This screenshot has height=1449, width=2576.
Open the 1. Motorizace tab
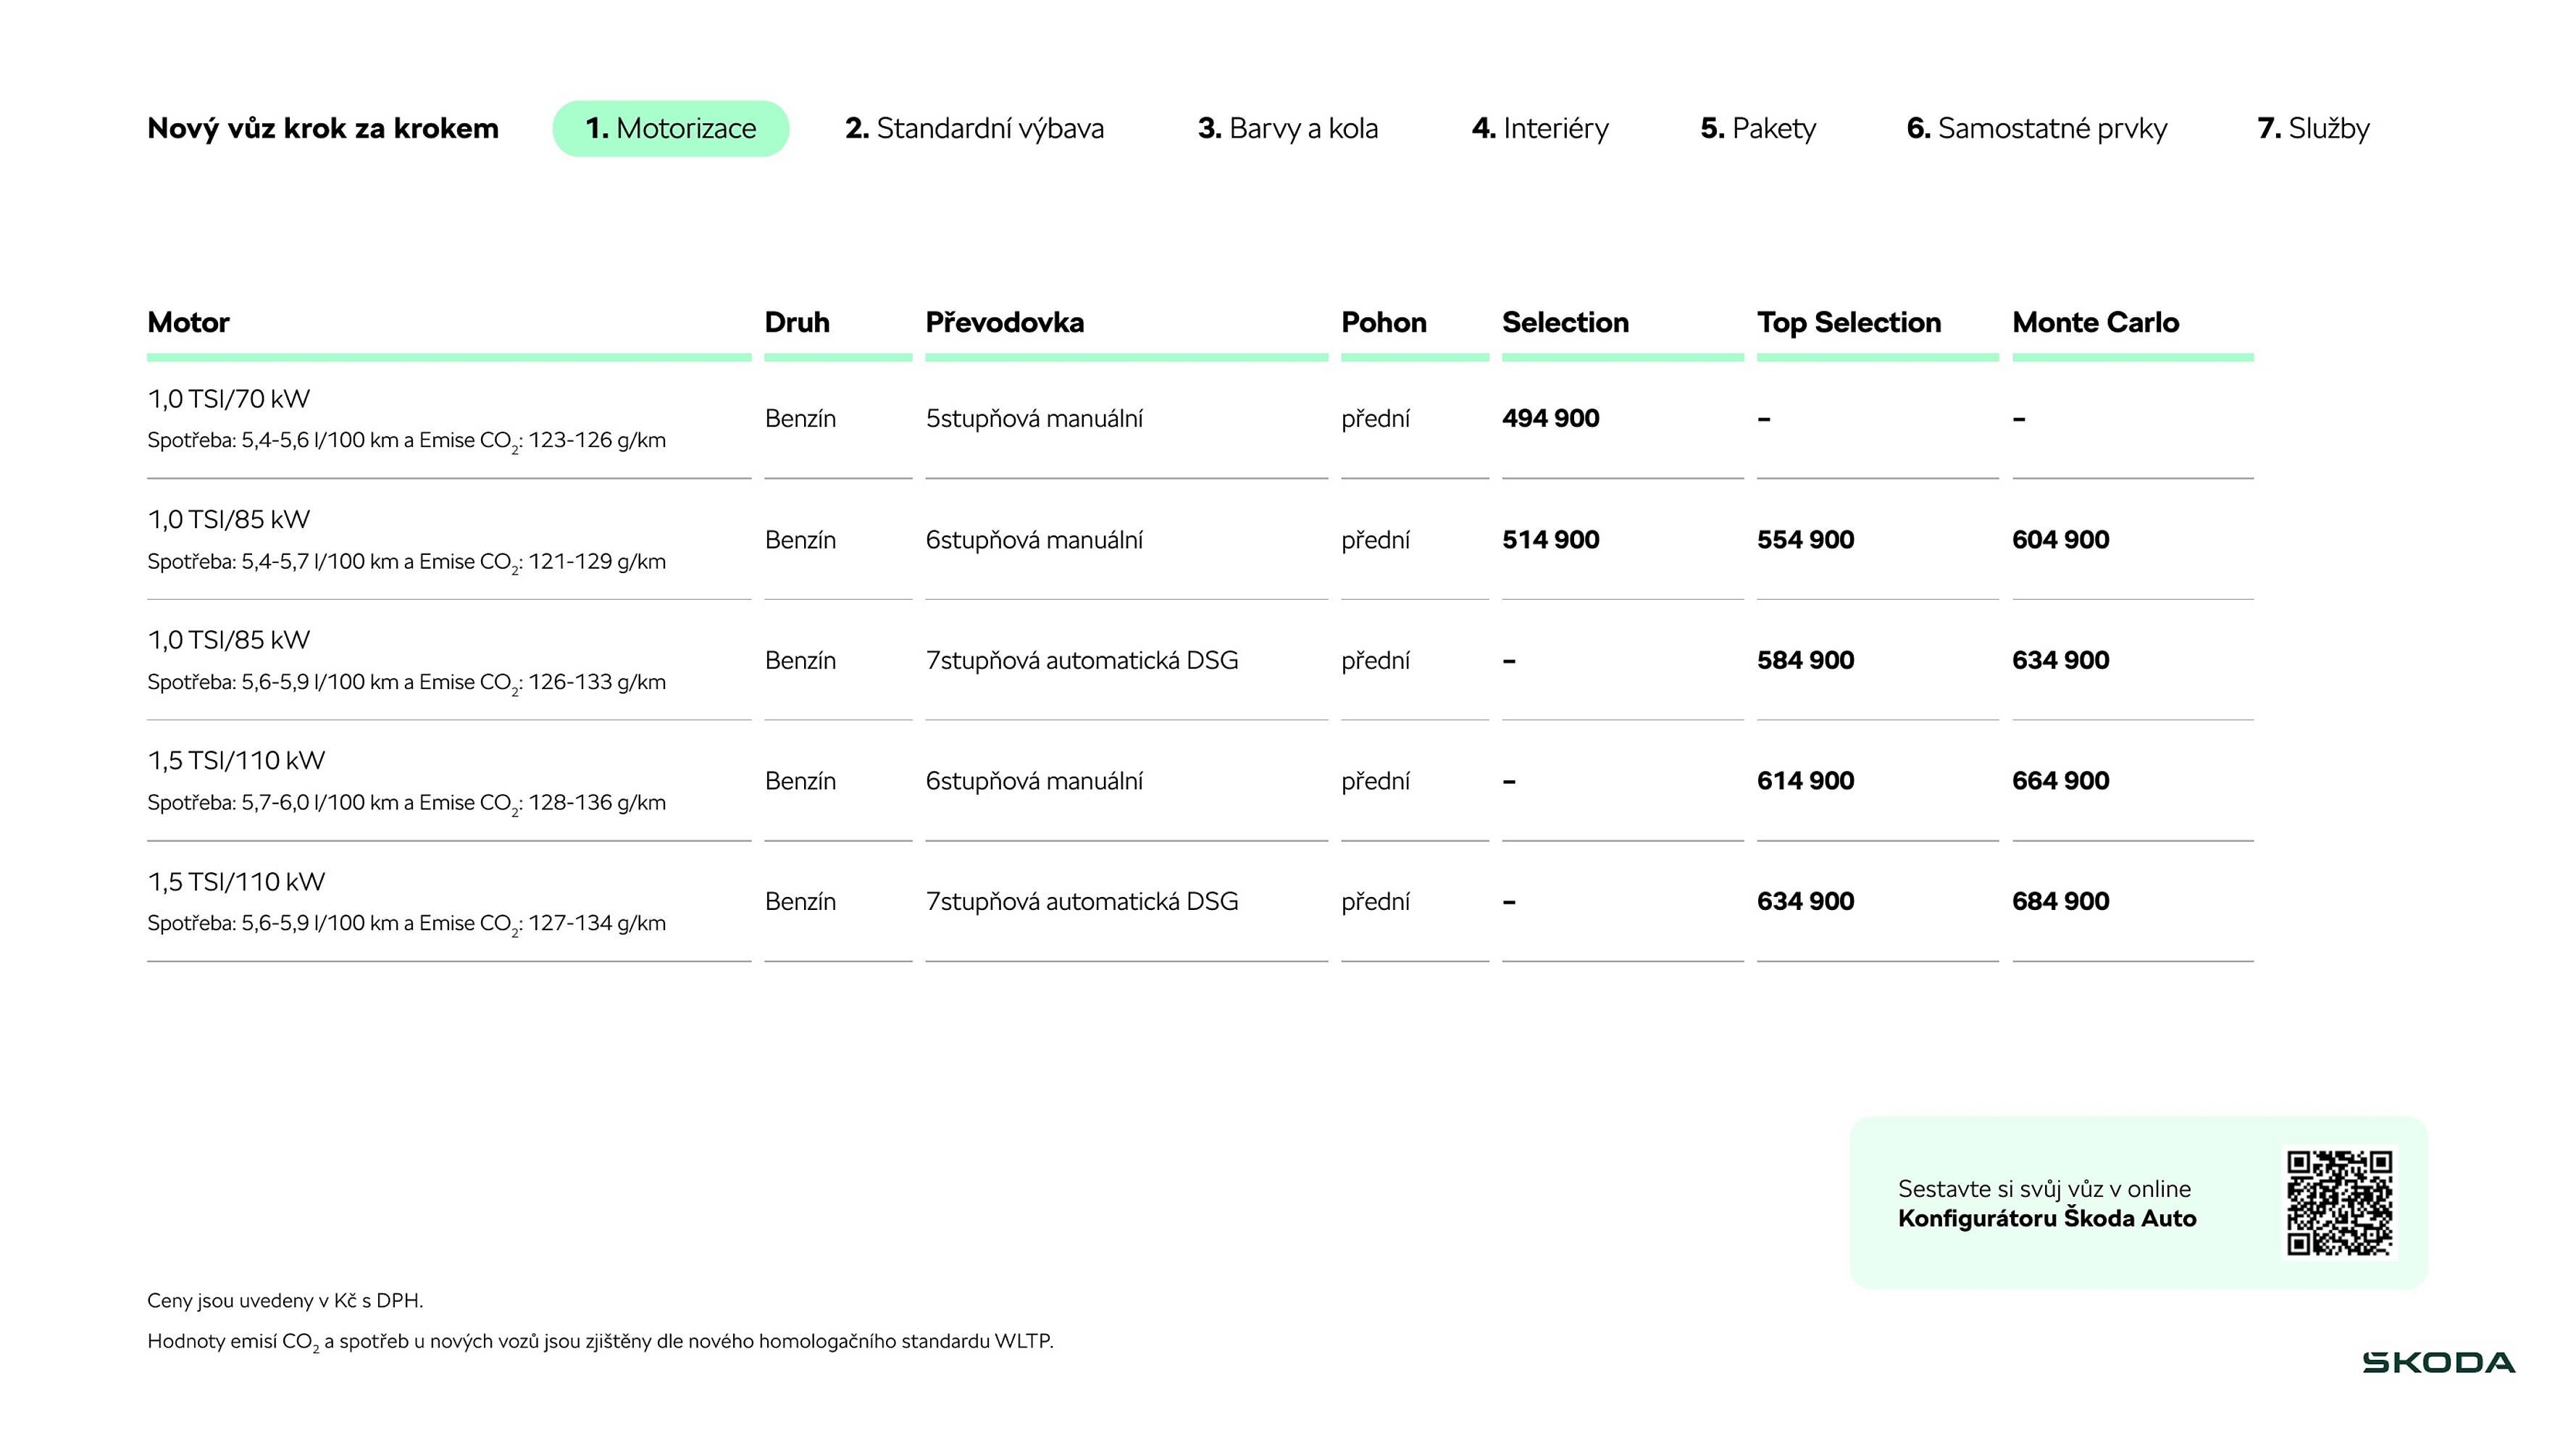[x=670, y=128]
